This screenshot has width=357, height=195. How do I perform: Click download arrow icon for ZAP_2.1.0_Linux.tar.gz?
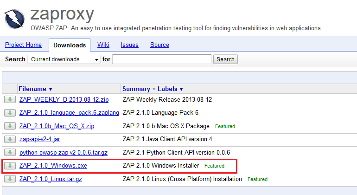[9, 179]
